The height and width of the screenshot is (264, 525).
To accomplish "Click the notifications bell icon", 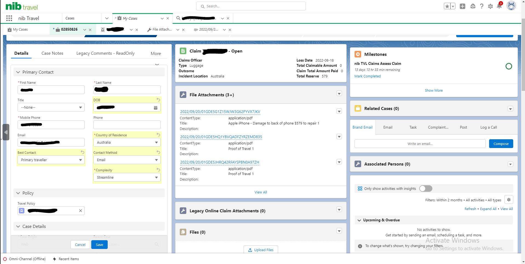I will tap(499, 6).
